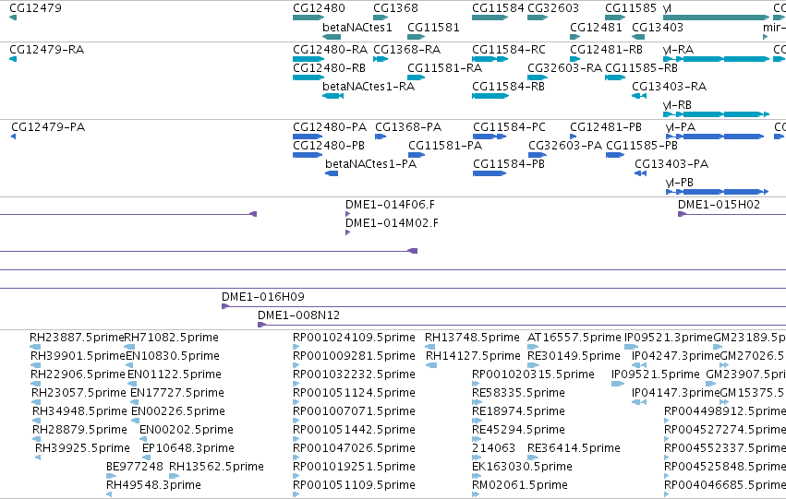Select the CG1368-RA transcript
The height and width of the screenshot is (499, 786).
point(381,59)
